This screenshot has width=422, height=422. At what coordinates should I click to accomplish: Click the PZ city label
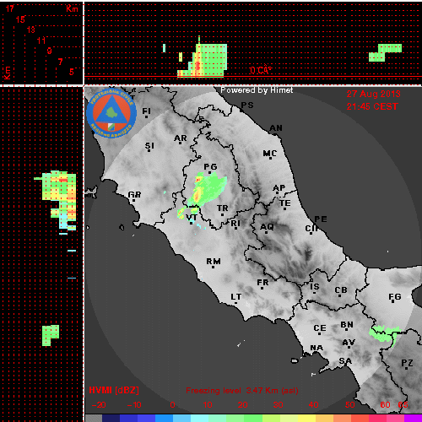coord(407,363)
